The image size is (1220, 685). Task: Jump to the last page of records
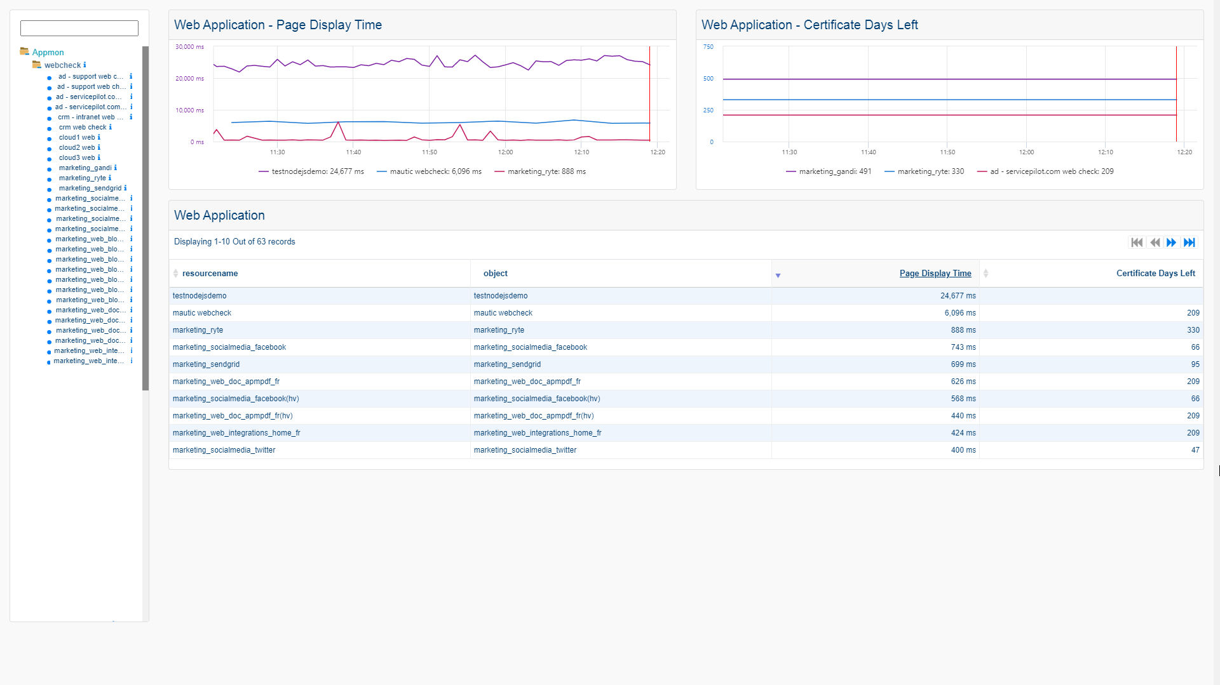(1189, 242)
